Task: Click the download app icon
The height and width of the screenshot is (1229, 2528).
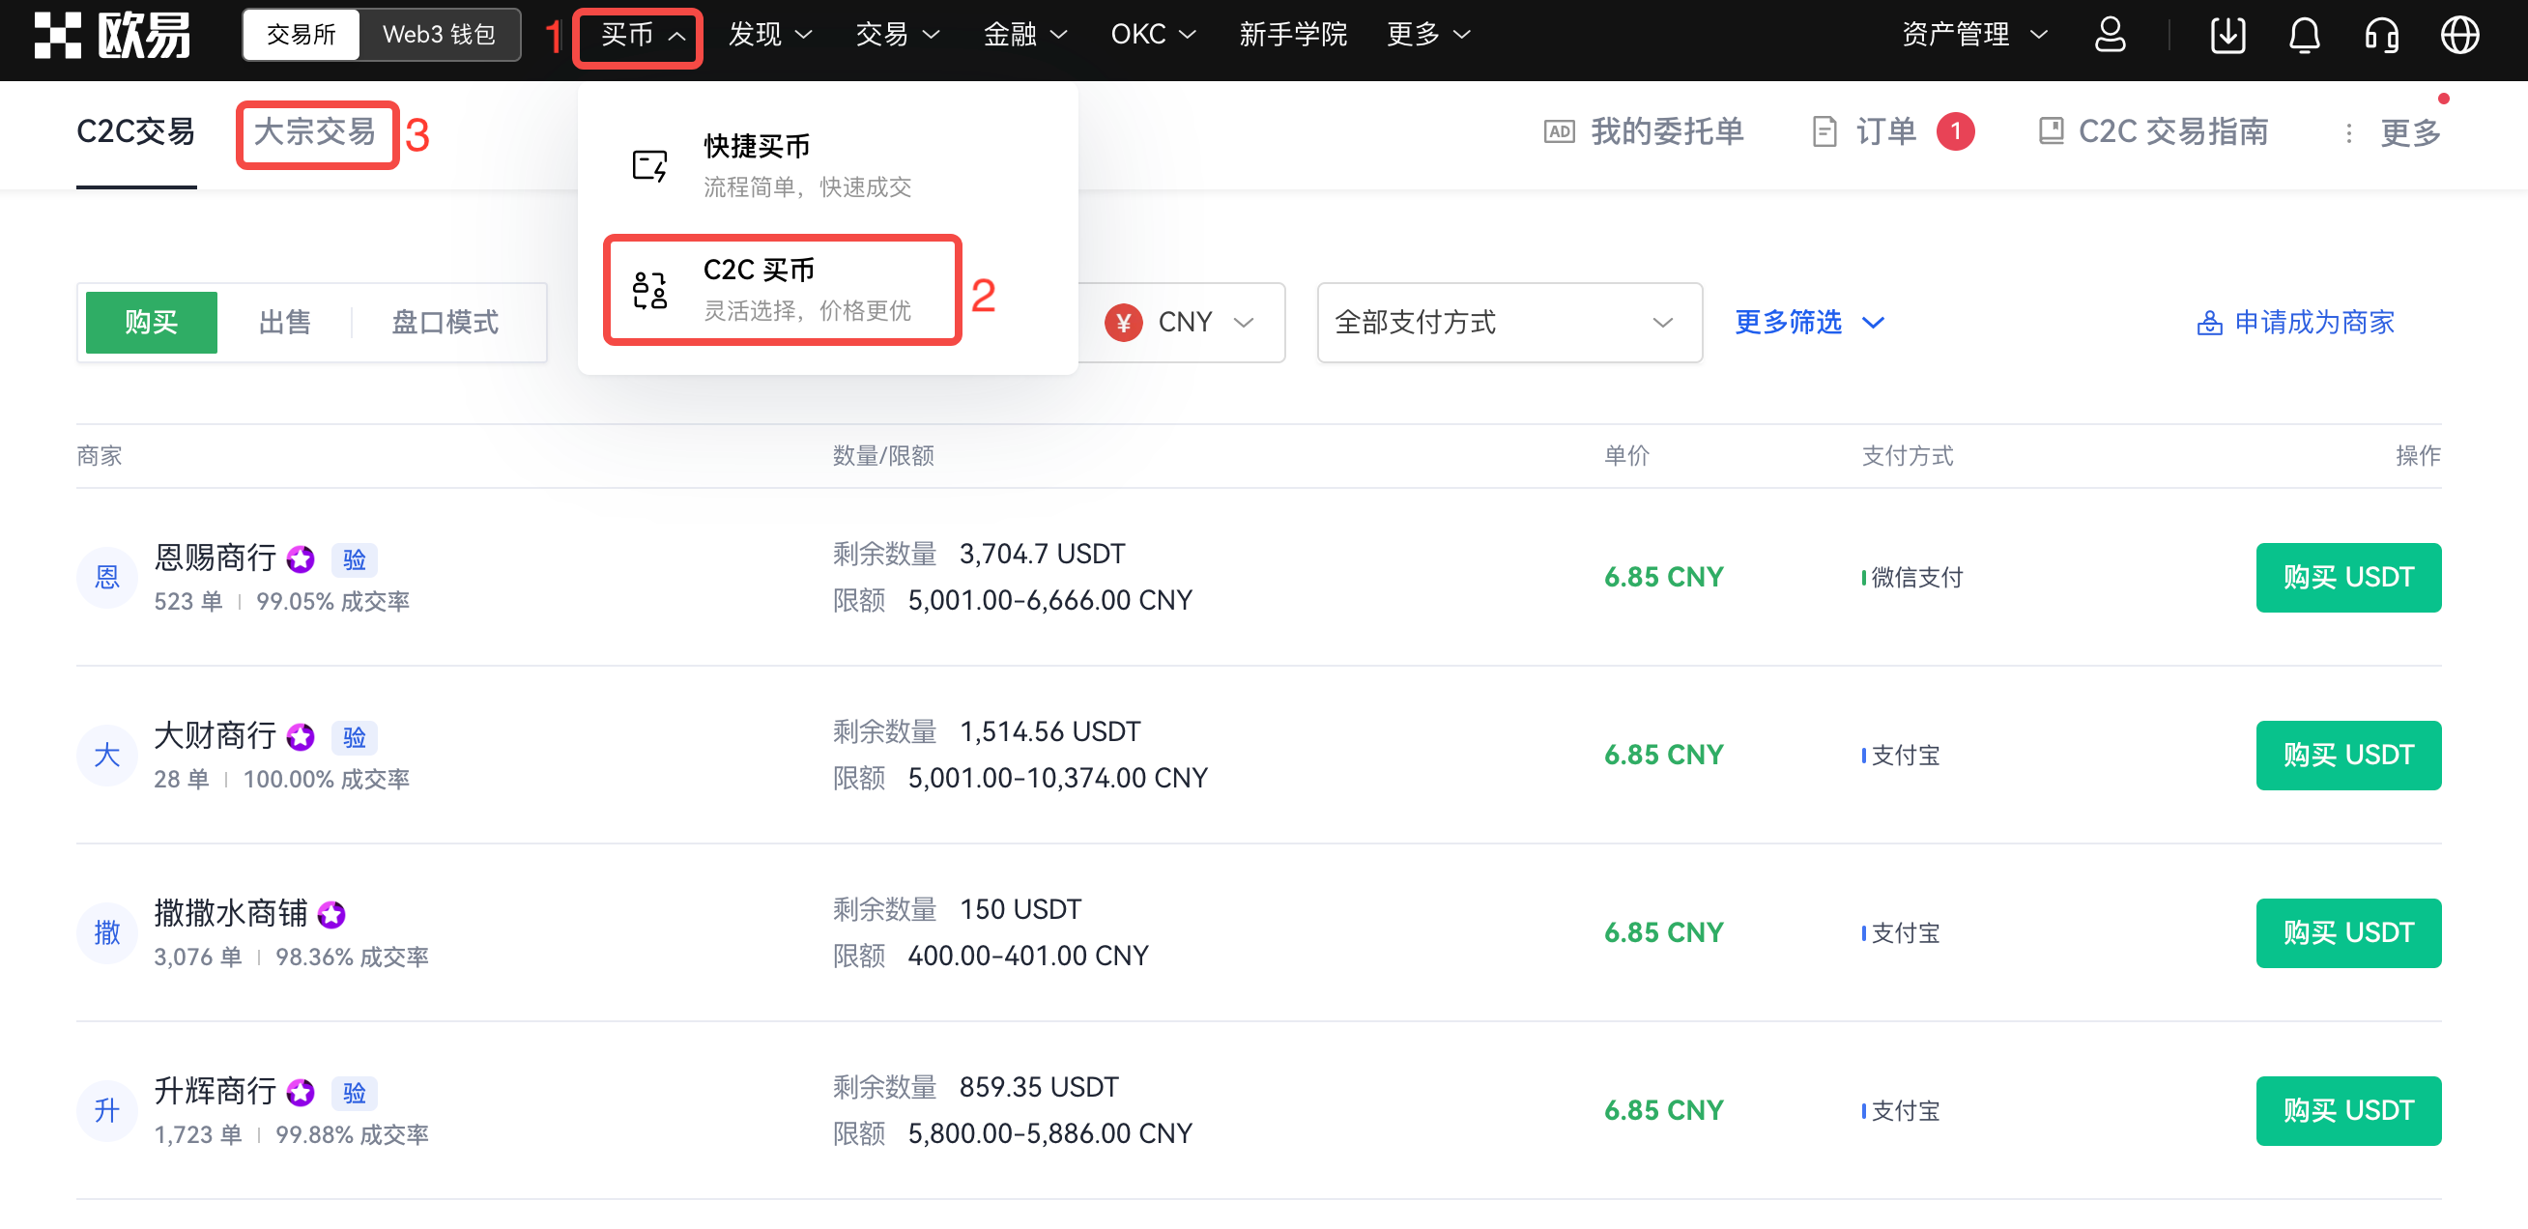Action: 2227,36
